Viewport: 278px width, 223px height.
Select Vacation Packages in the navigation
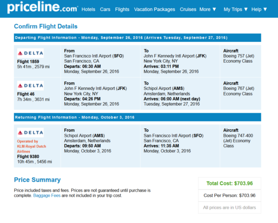point(155,10)
